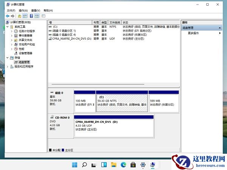
Task: Click the 性能 icon in tree
Action: [16, 49]
